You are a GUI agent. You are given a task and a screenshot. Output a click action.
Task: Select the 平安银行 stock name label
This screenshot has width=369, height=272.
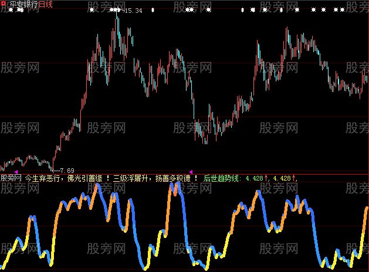[24, 4]
